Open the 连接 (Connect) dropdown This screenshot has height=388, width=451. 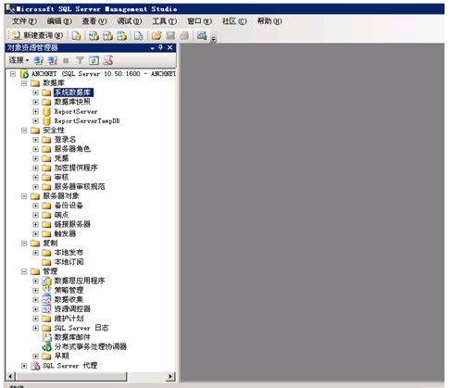[x=19, y=60]
